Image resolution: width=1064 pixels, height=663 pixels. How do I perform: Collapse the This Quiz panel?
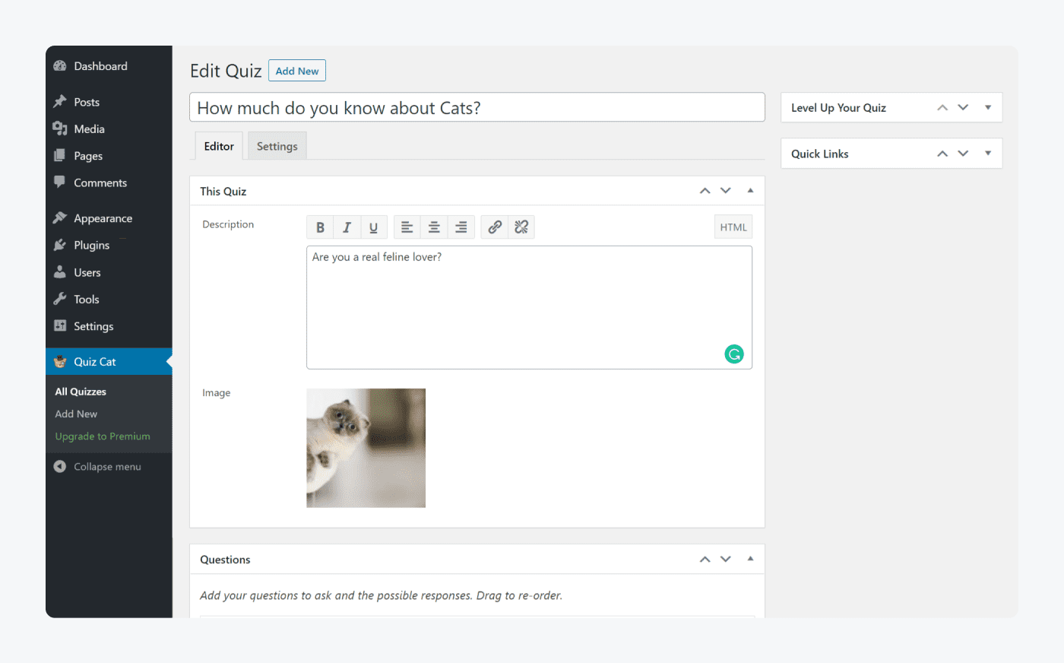tap(750, 191)
